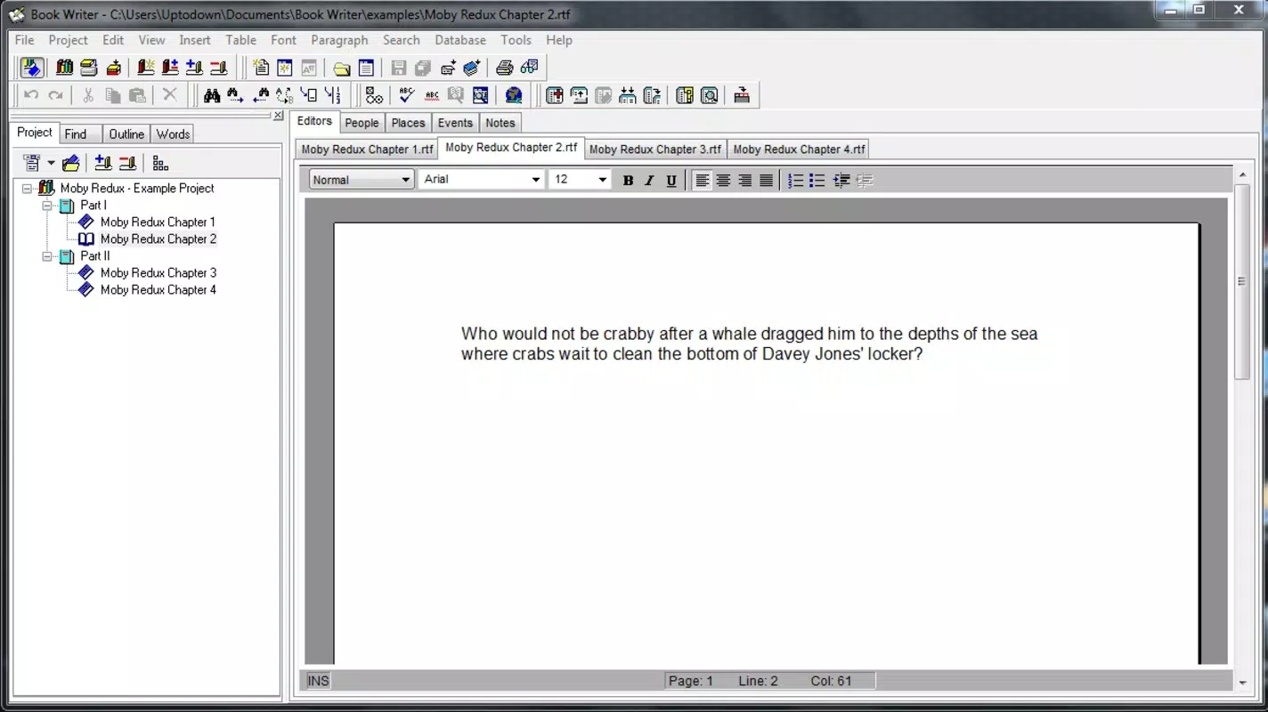The image size is (1268, 712).
Task: Toggle bulleted list formatting
Action: [817, 181]
